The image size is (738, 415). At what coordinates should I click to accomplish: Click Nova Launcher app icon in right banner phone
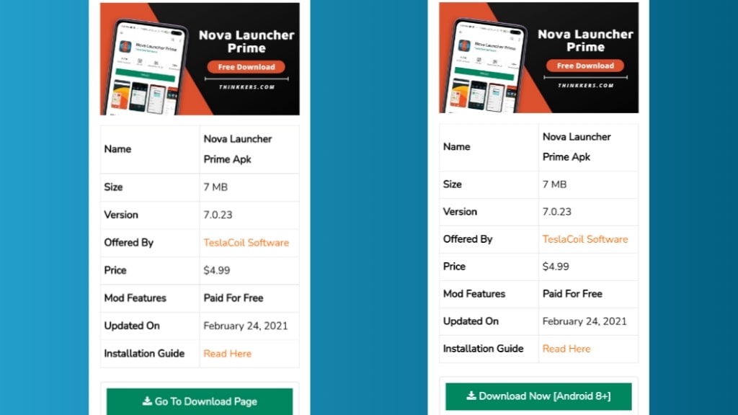pyautogui.click(x=464, y=46)
